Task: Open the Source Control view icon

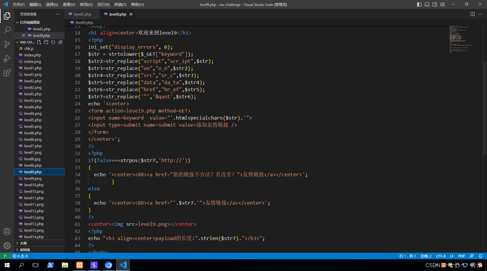Action: pyautogui.click(x=7, y=44)
